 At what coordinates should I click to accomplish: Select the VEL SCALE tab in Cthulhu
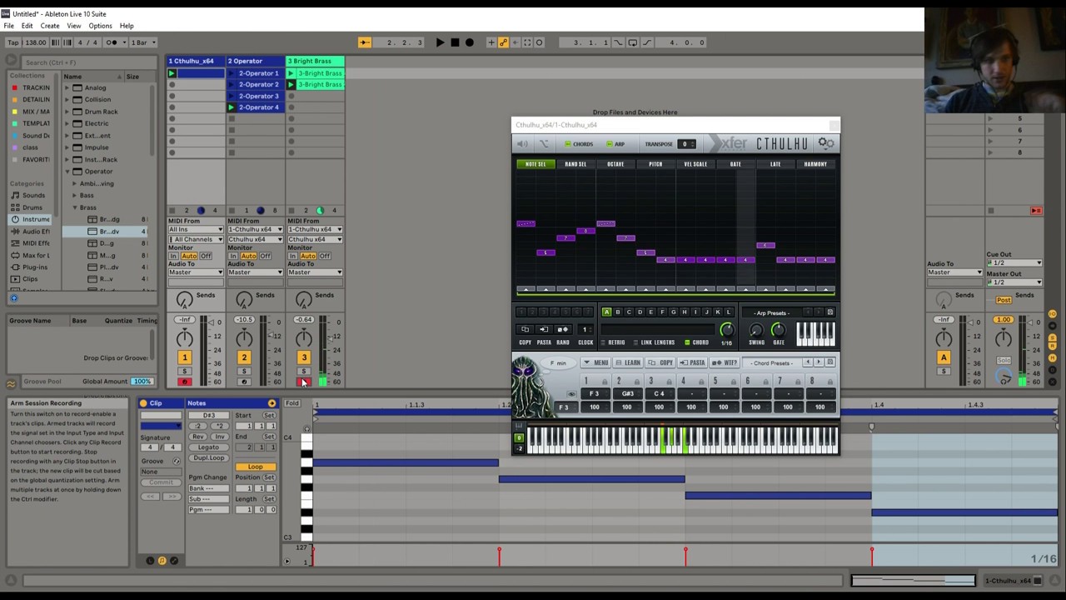(x=695, y=164)
